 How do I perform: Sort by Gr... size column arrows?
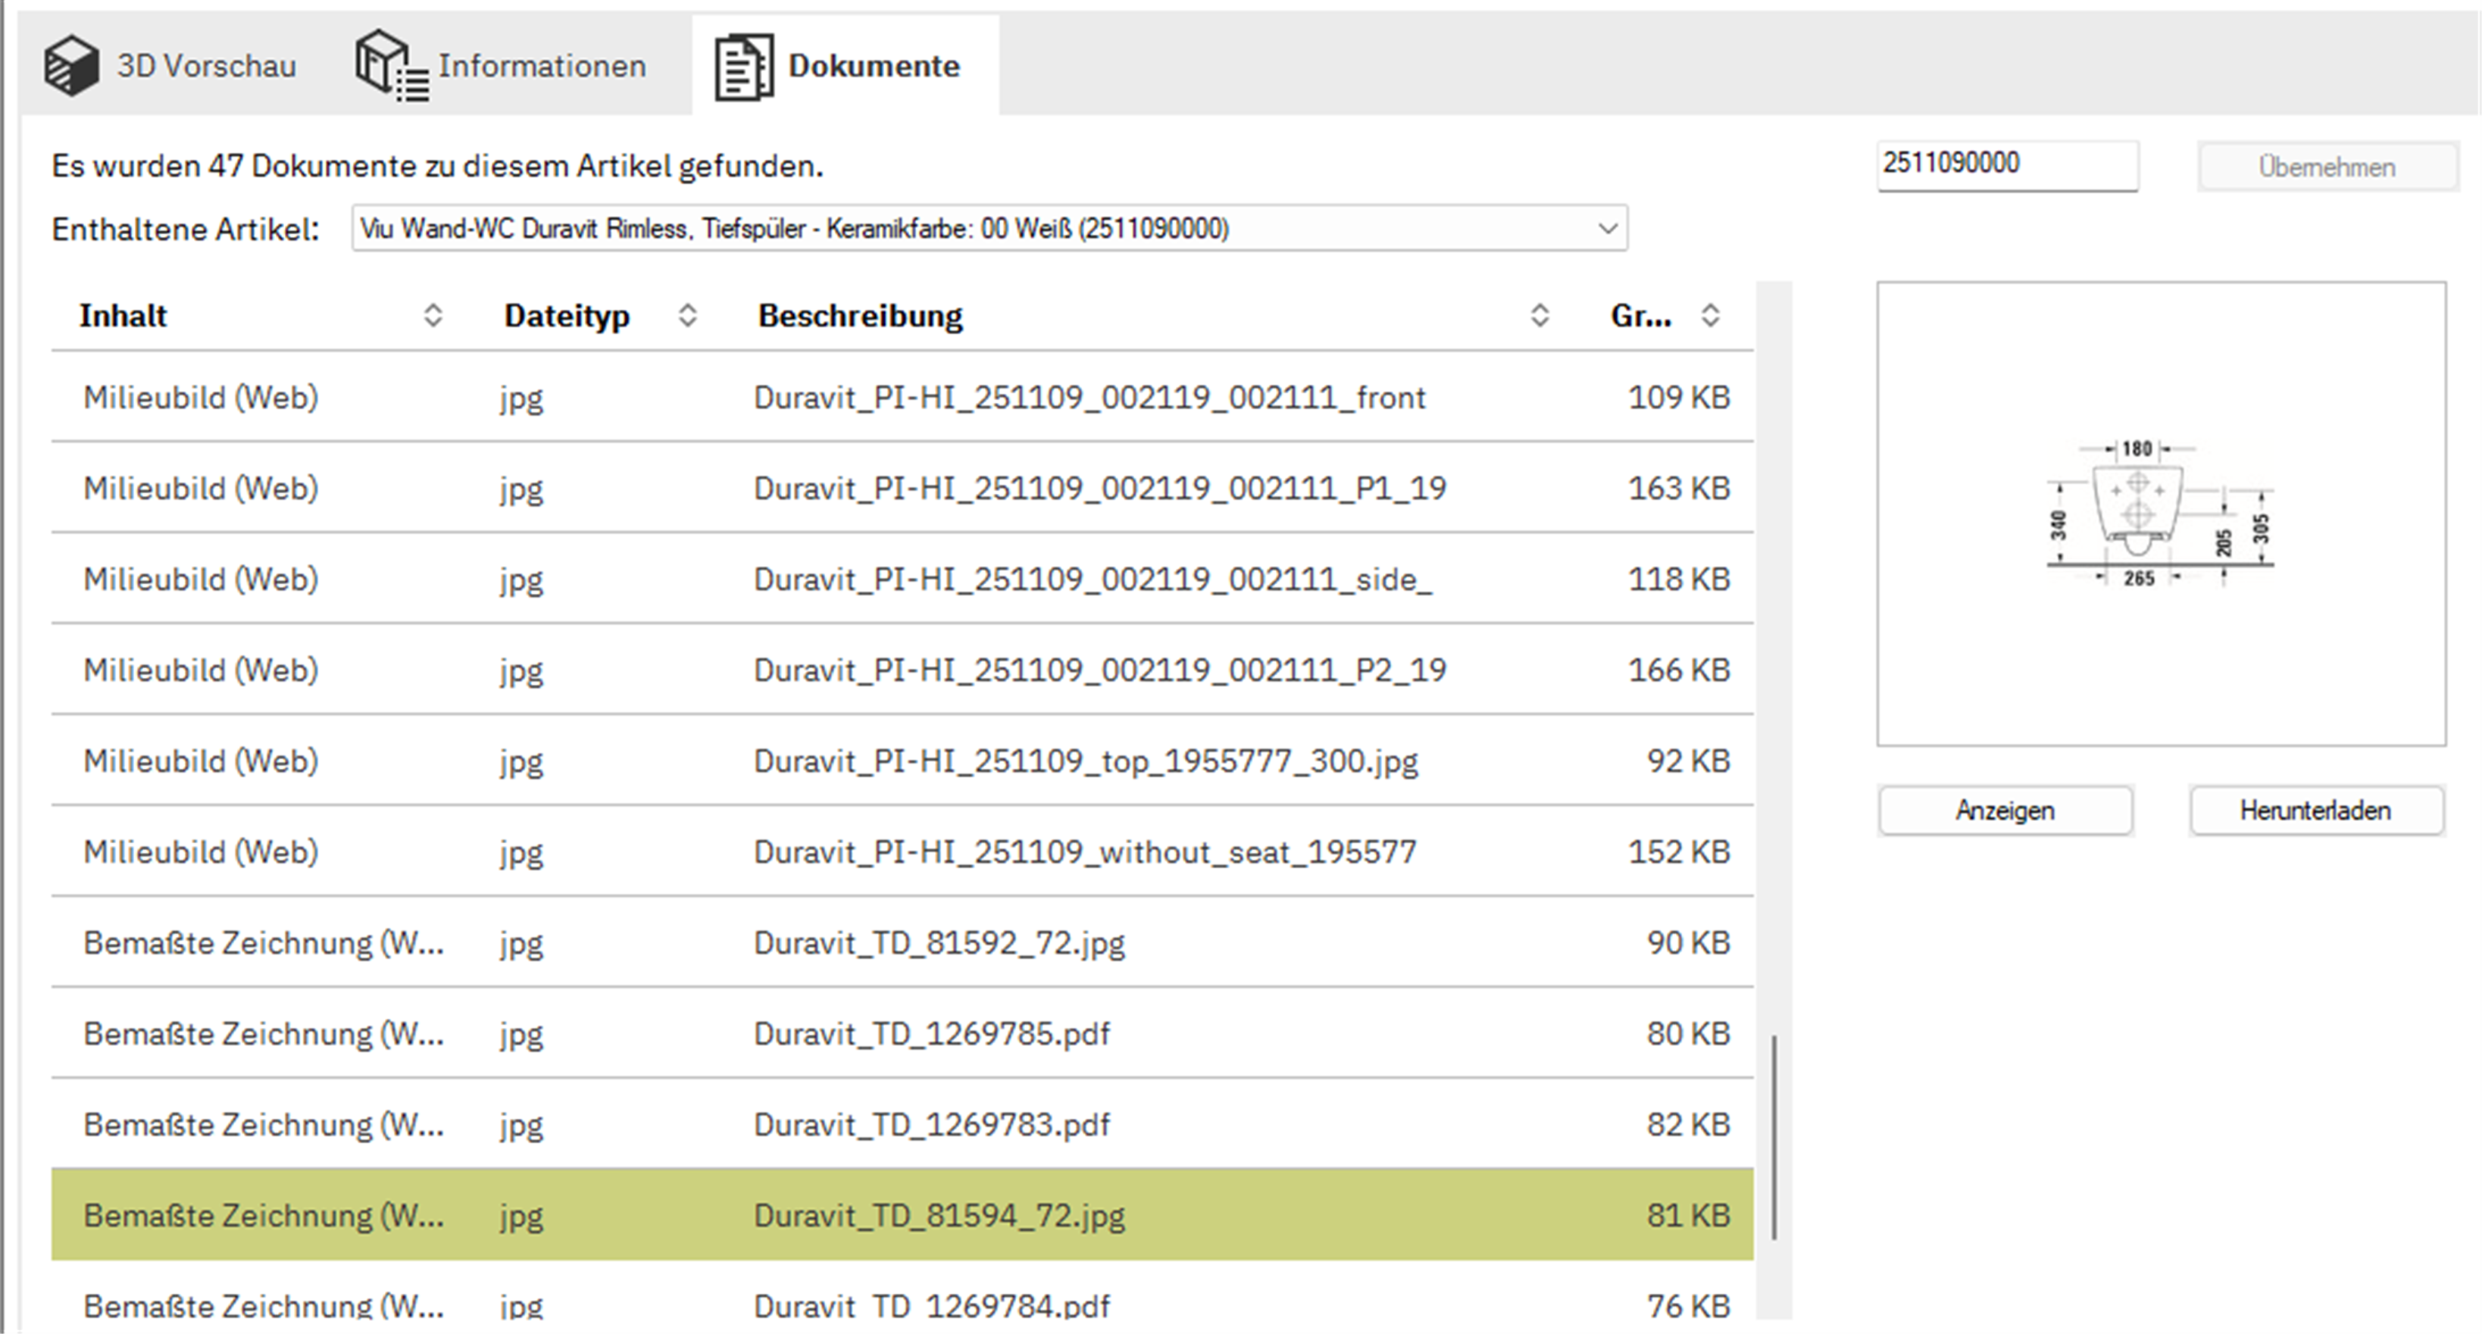point(1710,315)
